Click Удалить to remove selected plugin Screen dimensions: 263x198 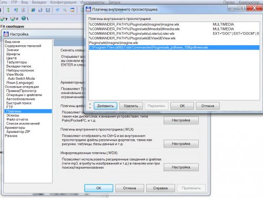[x=131, y=106]
